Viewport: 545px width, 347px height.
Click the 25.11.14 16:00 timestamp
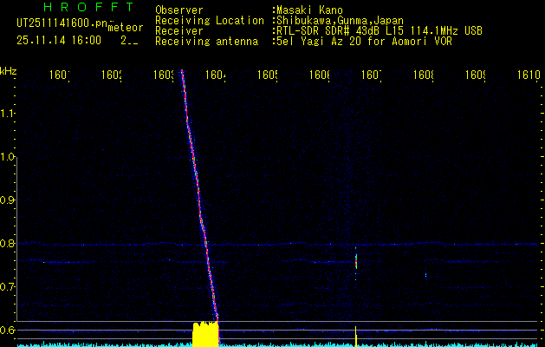[x=58, y=40]
